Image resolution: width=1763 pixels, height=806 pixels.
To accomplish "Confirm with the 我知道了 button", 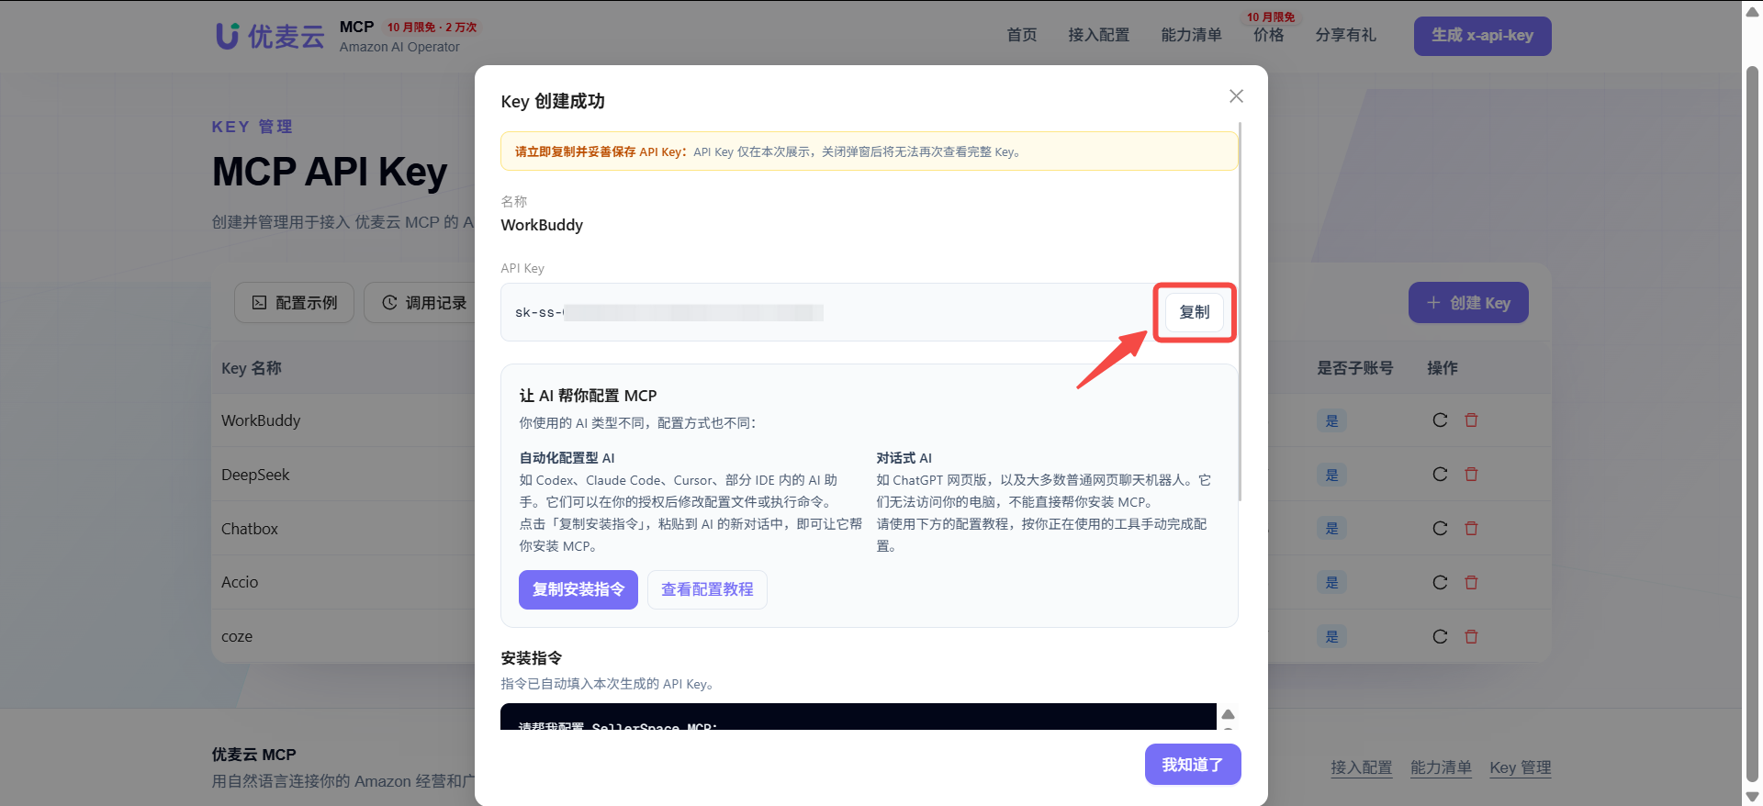I will coord(1193,765).
